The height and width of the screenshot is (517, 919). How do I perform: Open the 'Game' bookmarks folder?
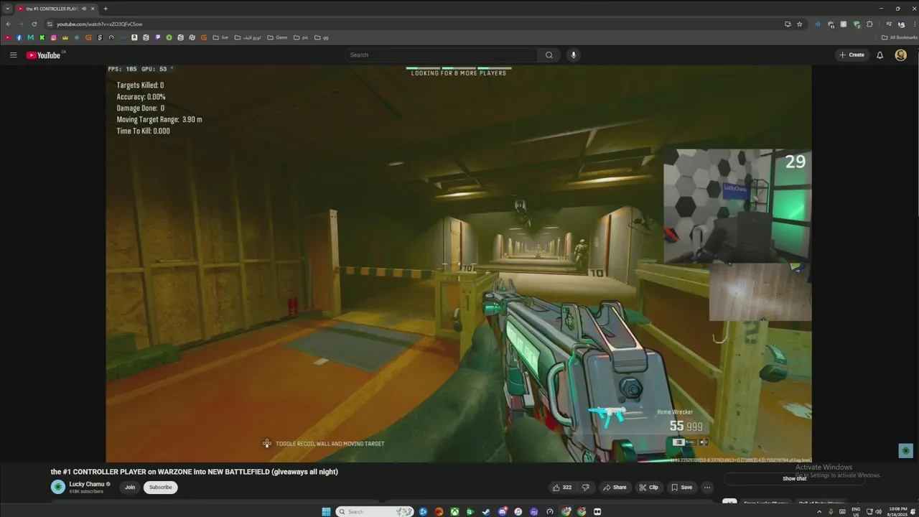coord(277,37)
